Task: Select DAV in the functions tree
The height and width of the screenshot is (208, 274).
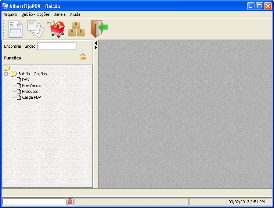Action: [x=26, y=80]
